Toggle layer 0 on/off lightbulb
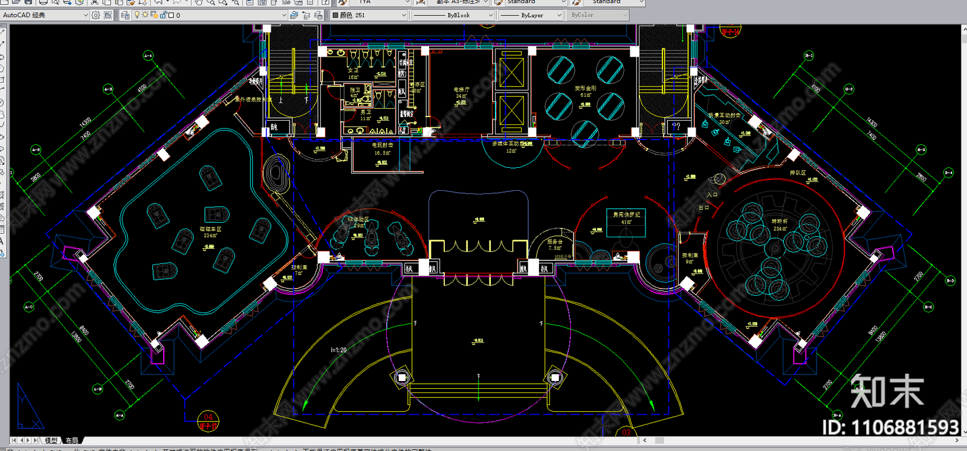This screenshot has width=967, height=451. pyautogui.click(x=137, y=15)
